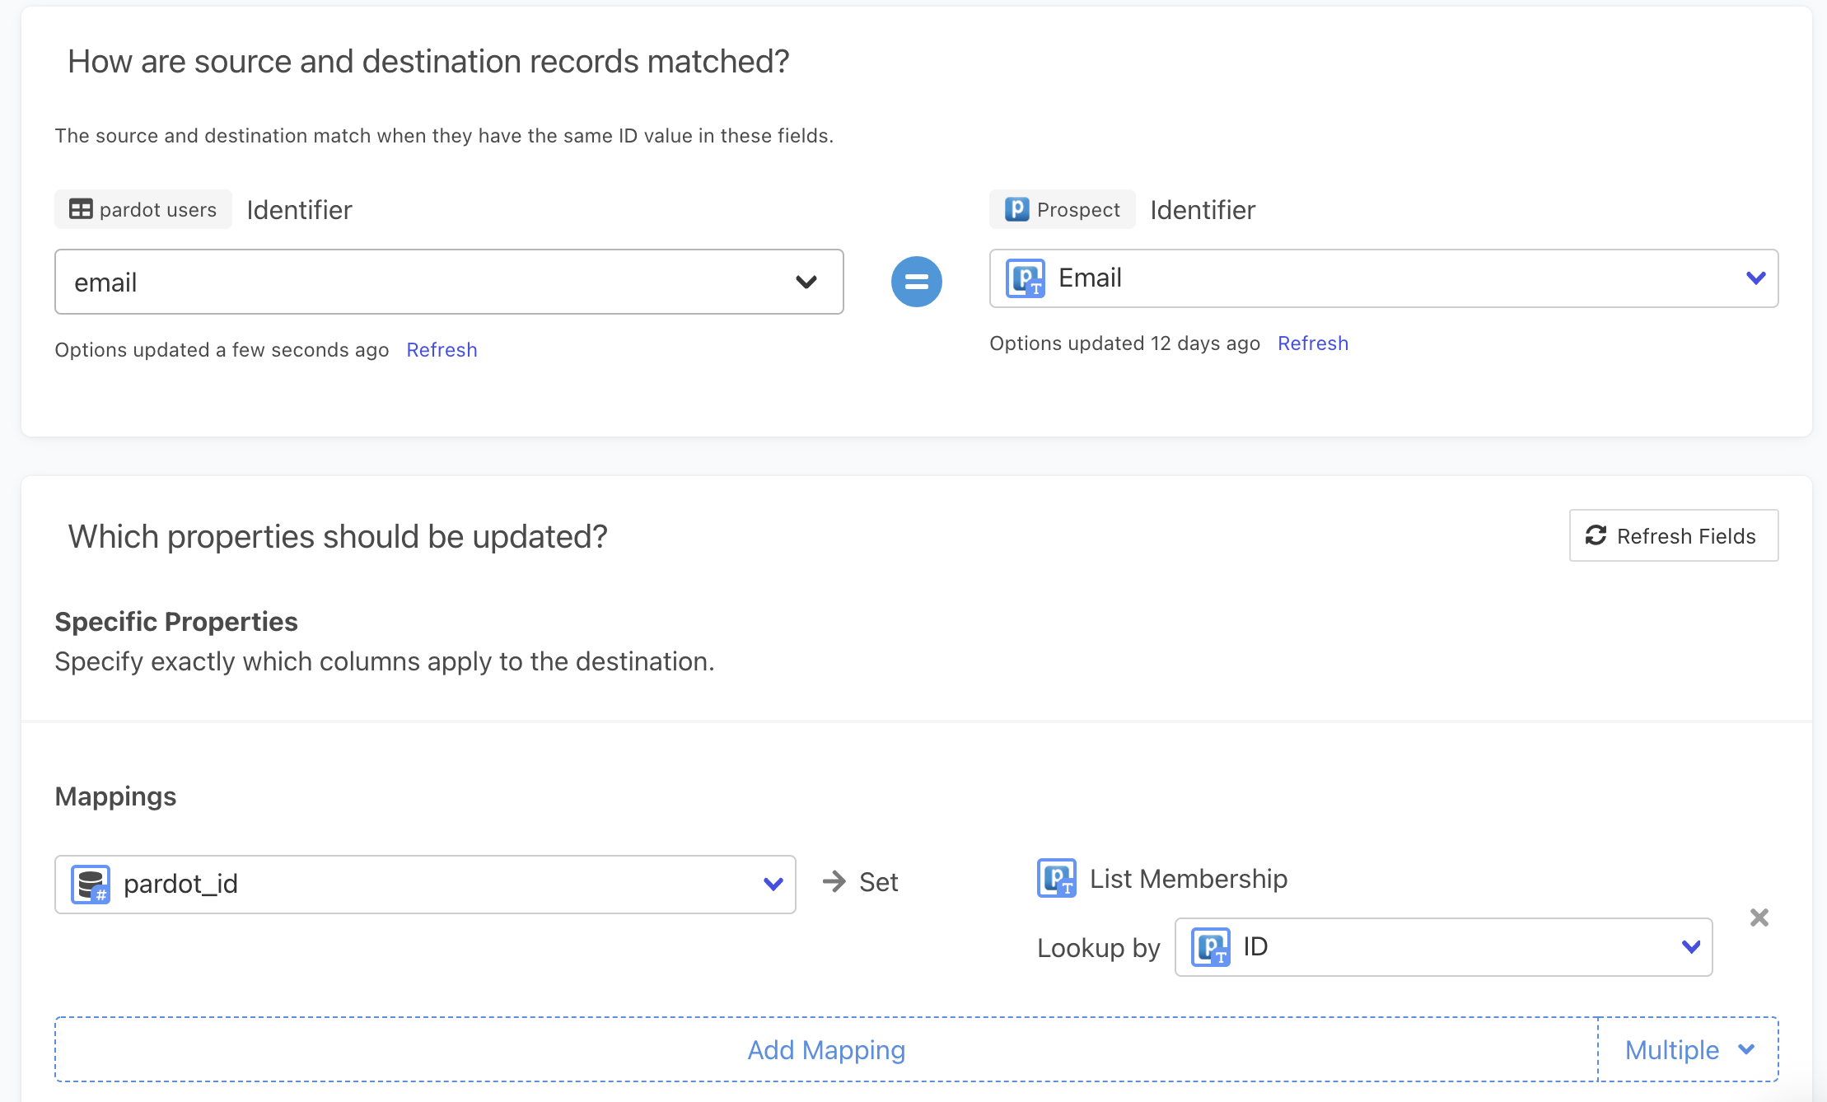Open the Multiple mapping options dropdown

point(1689,1049)
